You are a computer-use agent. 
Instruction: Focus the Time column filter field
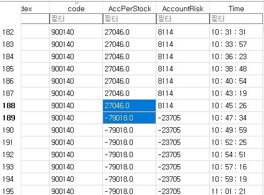pos(236,19)
